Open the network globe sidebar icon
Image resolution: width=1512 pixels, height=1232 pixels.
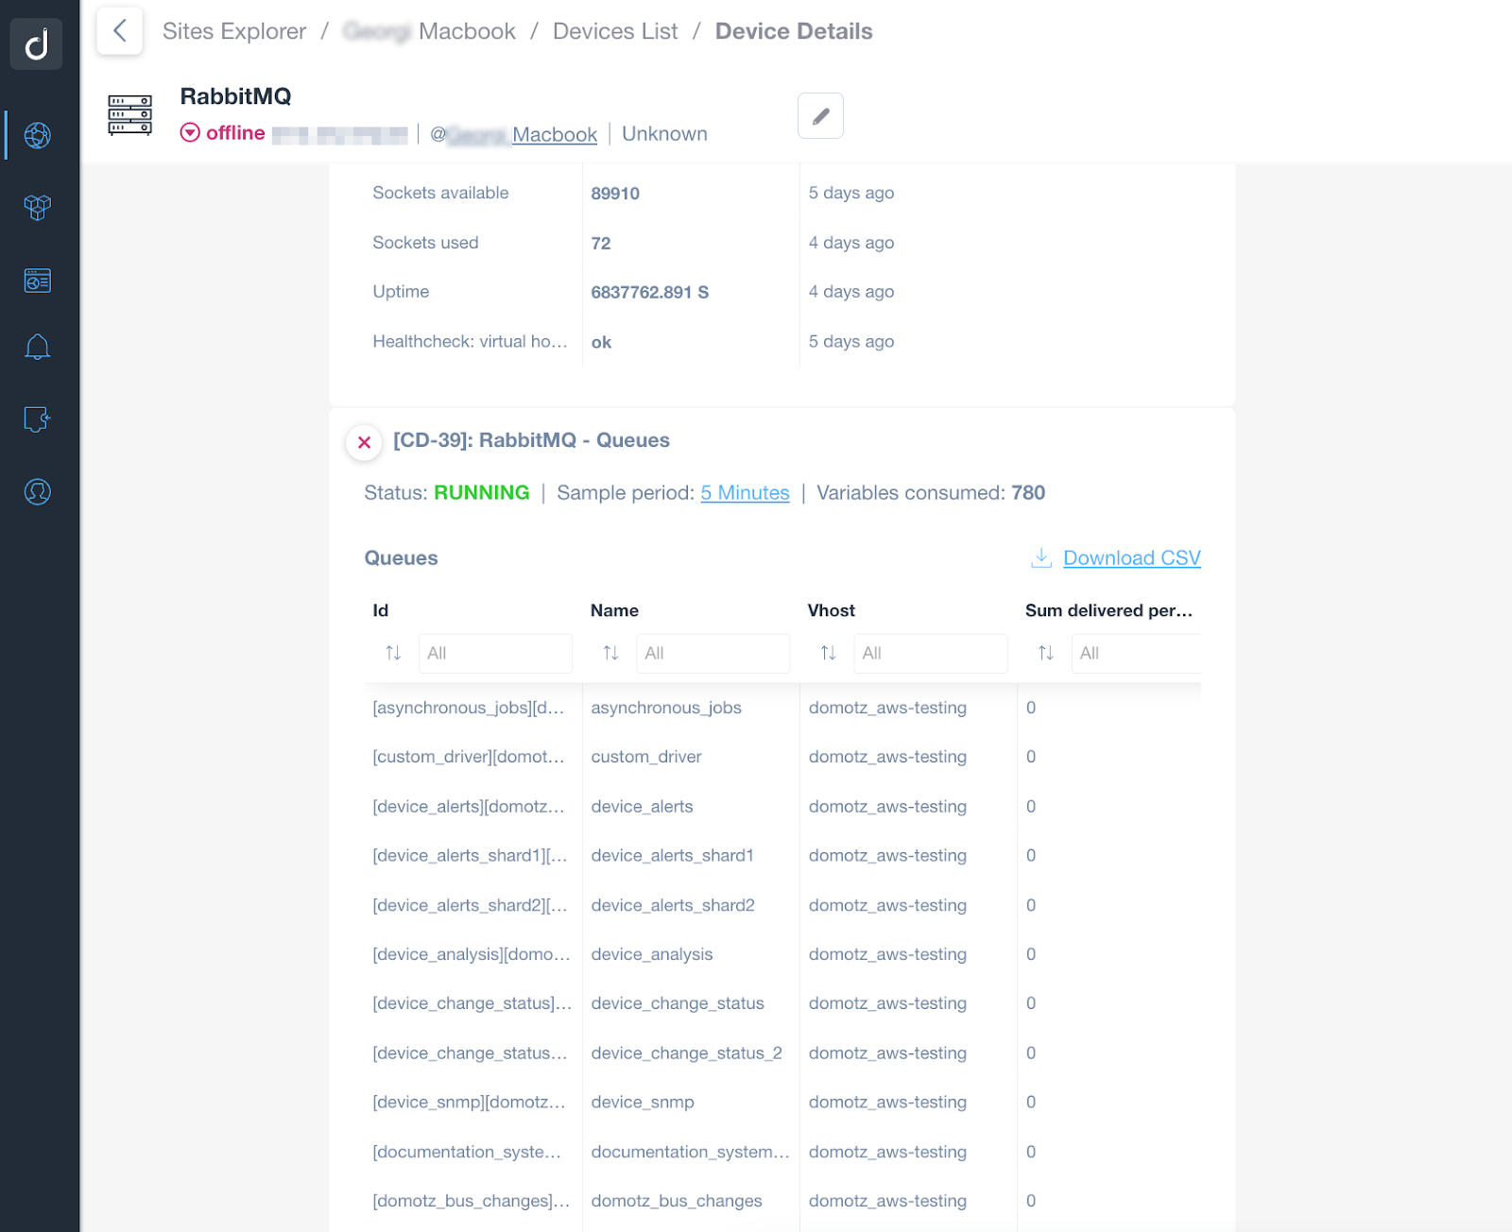[x=37, y=135]
